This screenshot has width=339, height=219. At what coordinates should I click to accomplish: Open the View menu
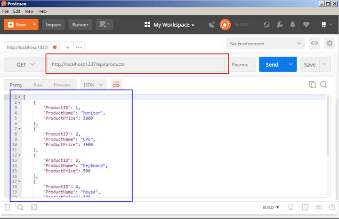[x=29, y=11]
